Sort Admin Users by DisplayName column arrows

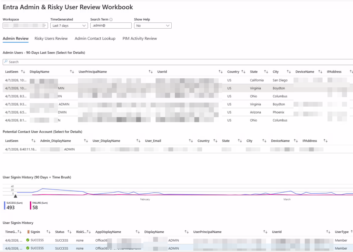[72, 72]
